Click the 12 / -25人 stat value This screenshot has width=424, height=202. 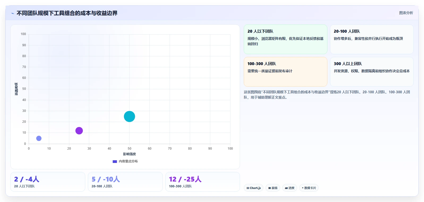185,179
